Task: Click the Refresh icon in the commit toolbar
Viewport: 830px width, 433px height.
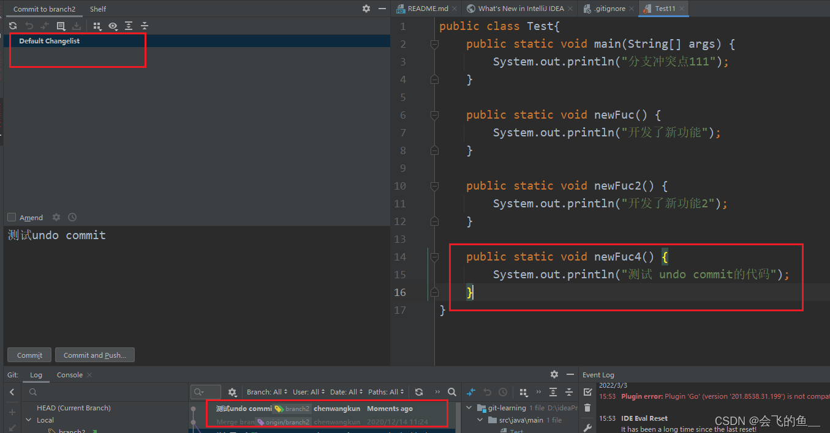Action: pos(13,26)
